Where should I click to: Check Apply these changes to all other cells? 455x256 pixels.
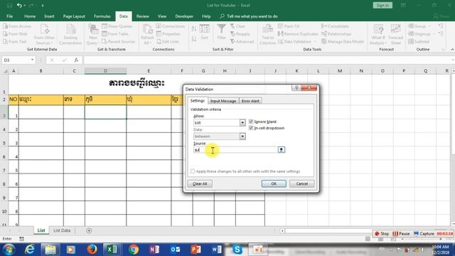click(193, 171)
